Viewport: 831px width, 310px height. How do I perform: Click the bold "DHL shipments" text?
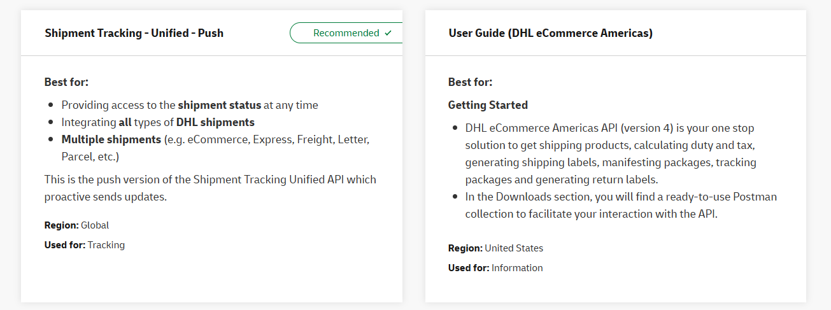[x=215, y=122]
